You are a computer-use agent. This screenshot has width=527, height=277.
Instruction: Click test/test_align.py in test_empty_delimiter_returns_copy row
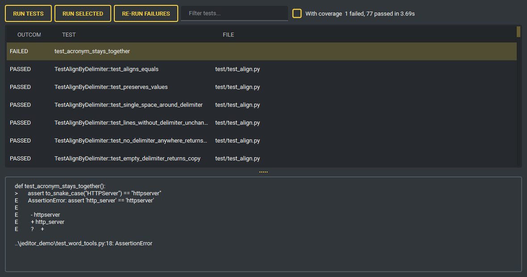tap(238, 158)
